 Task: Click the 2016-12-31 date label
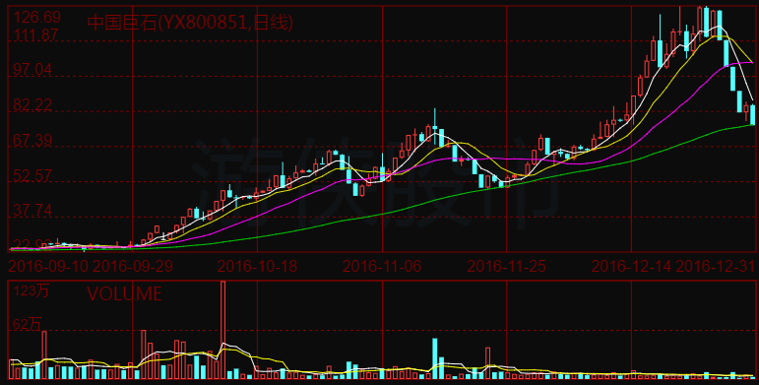point(716,266)
